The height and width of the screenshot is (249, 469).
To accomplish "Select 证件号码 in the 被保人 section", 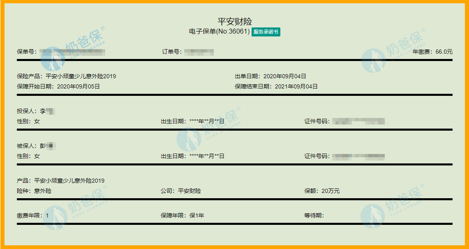I will pos(344,156).
